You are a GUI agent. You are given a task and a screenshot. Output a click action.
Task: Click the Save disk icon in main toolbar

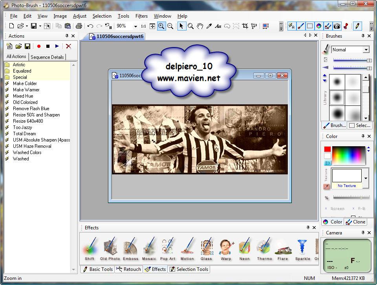point(34,26)
